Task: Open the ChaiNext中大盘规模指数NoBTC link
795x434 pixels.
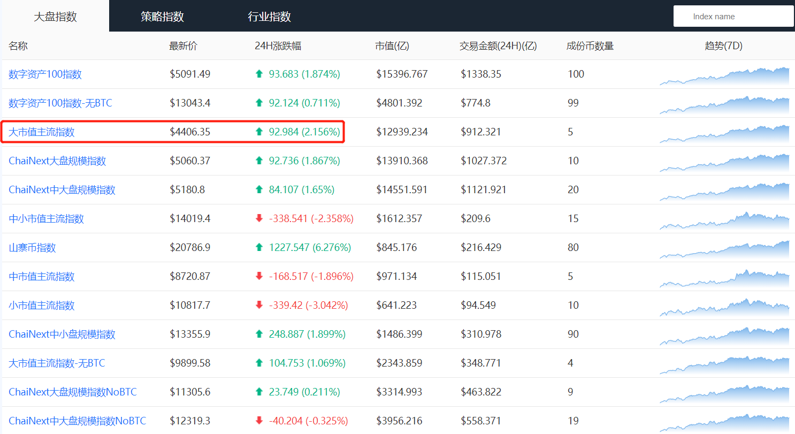Action: (77, 421)
